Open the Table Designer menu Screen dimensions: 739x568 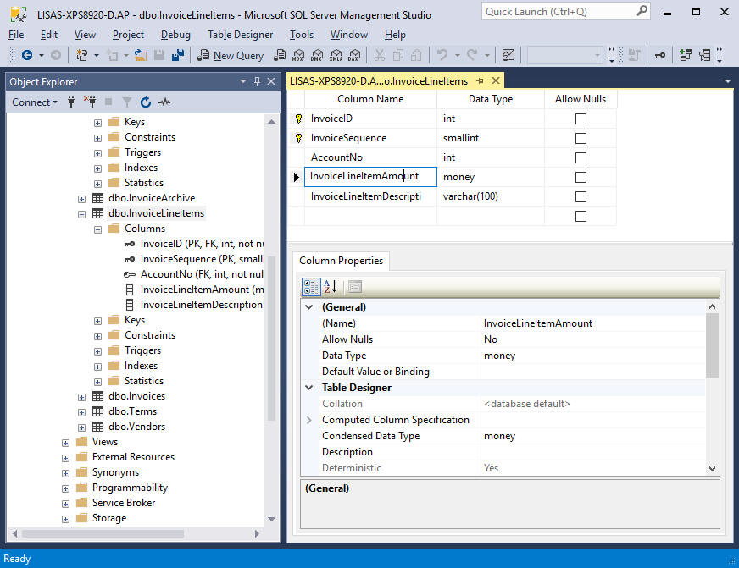tap(240, 35)
